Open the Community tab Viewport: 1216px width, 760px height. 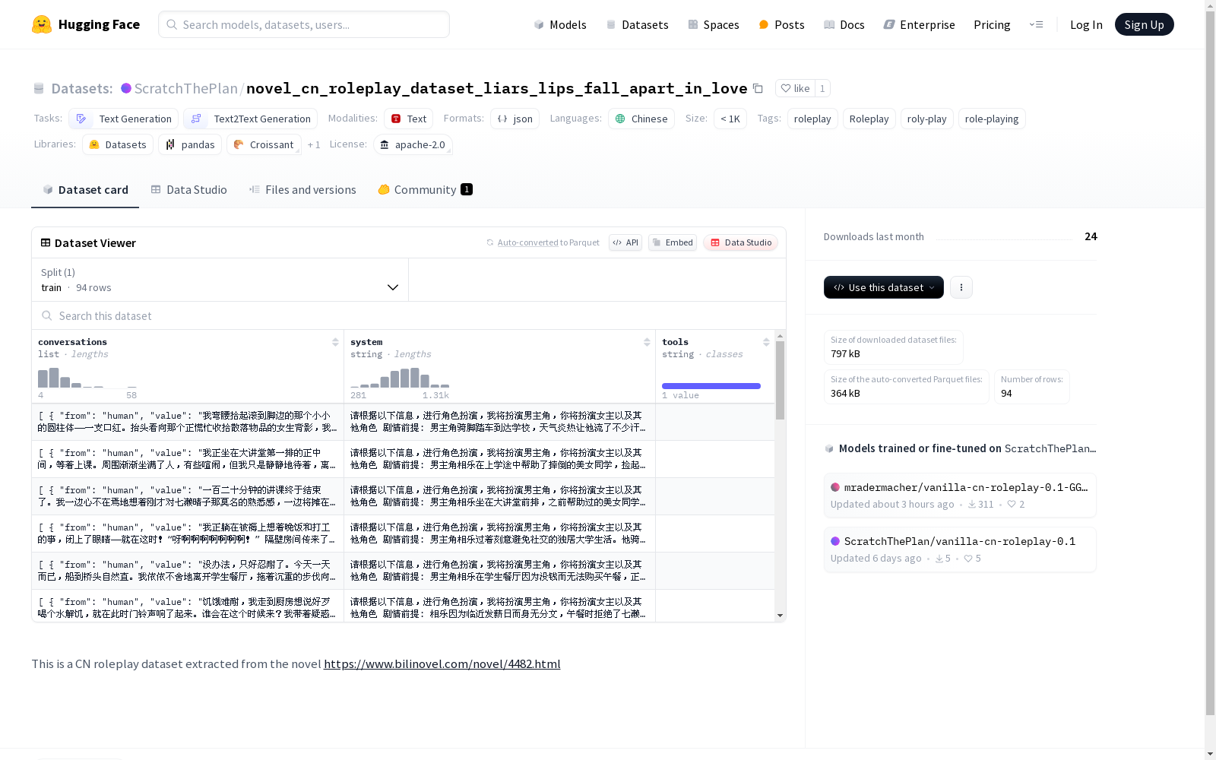pos(425,190)
